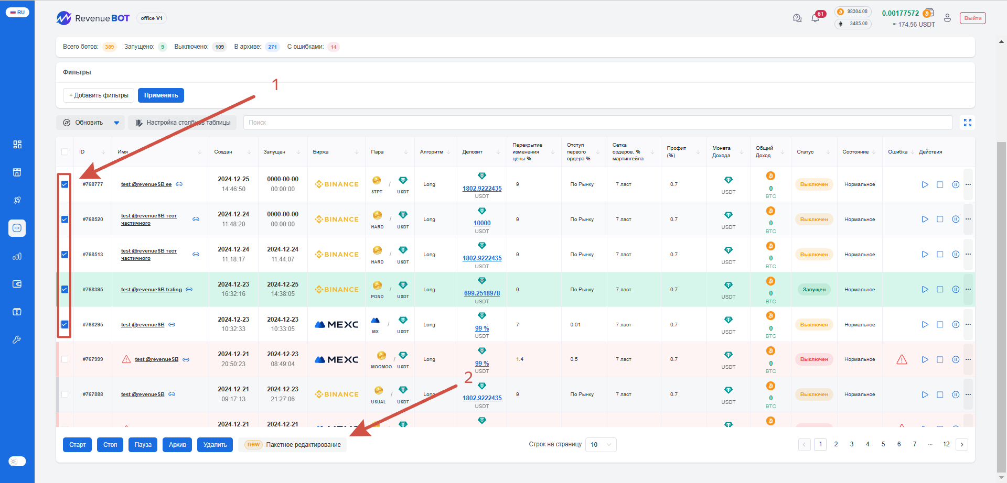
Task: Pause bot #768513 with pause icon
Action: (956, 255)
